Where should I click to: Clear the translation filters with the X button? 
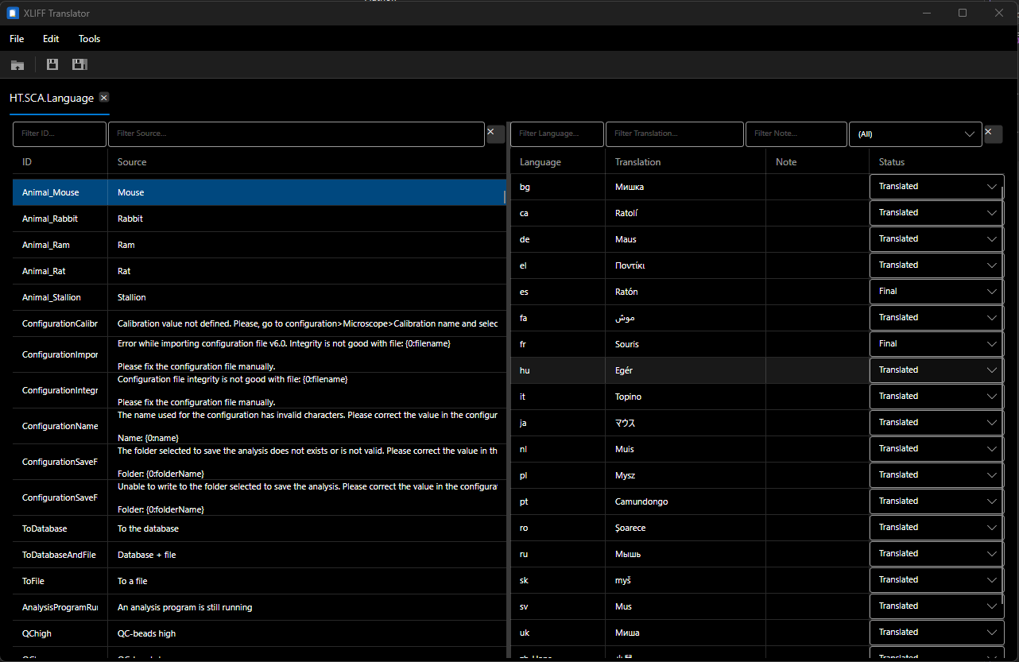[993, 134]
